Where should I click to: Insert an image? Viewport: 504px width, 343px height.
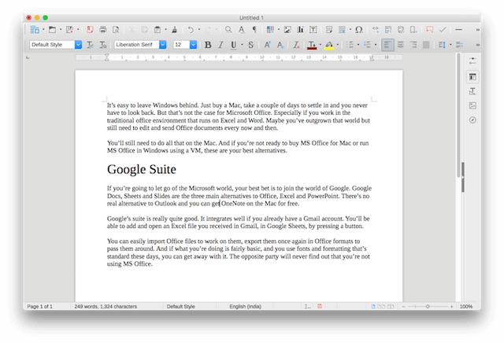287,30
